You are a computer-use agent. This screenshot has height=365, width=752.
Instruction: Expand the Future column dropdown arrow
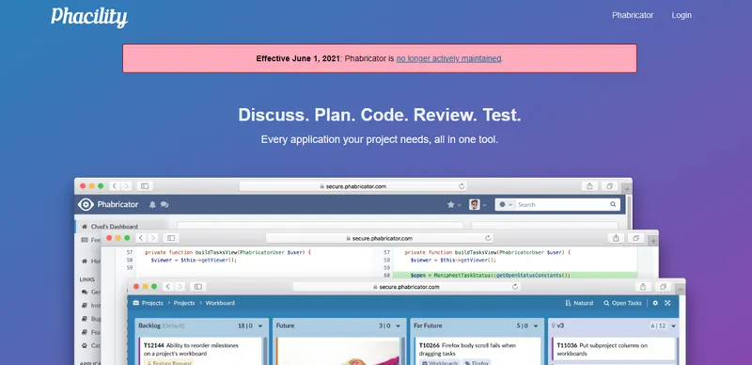398,325
